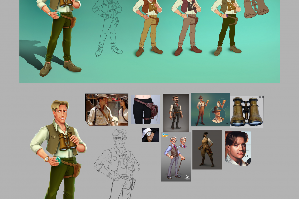
Task: Click the circled X on binoculars image
Action: (260, 97)
